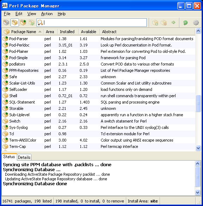
Task: Click installed version 3.15_01
Action: tap(65, 45)
